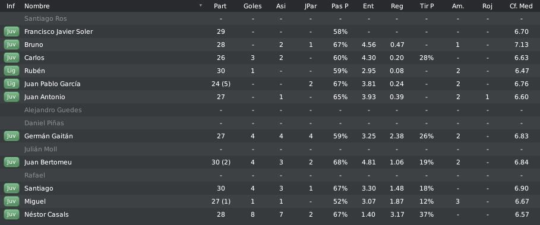
Task: Select the greyed-out Alejandro Guedes row
Action: [270, 110]
